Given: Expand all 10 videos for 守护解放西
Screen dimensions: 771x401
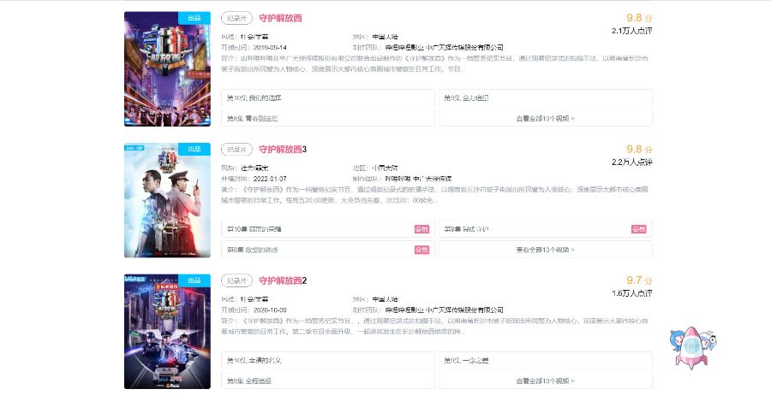Looking at the screenshot, I should [x=546, y=118].
